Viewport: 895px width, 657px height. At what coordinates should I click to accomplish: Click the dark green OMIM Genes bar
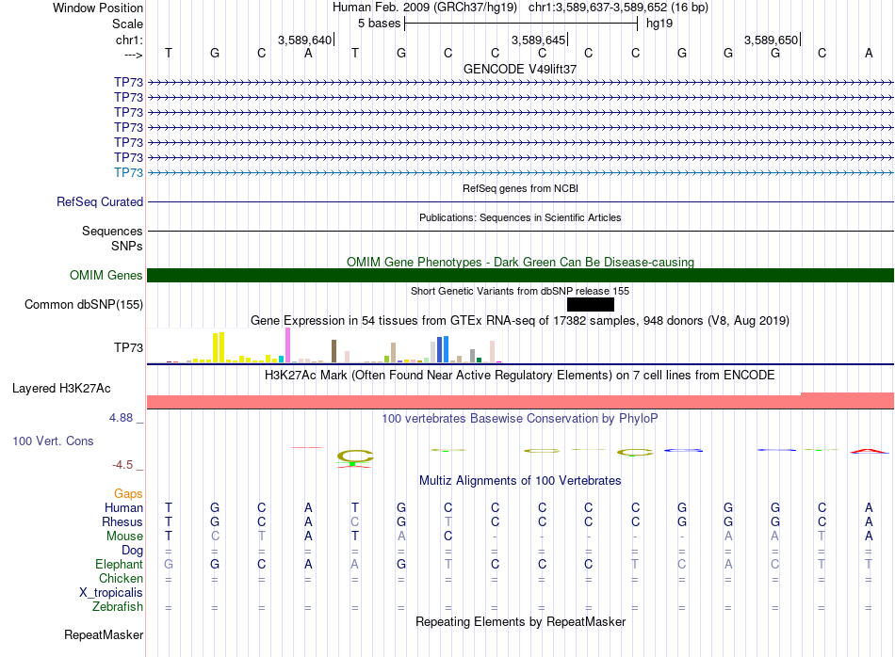pyautogui.click(x=521, y=276)
